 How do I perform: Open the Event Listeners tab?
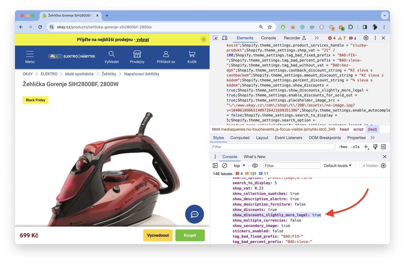[289, 138]
